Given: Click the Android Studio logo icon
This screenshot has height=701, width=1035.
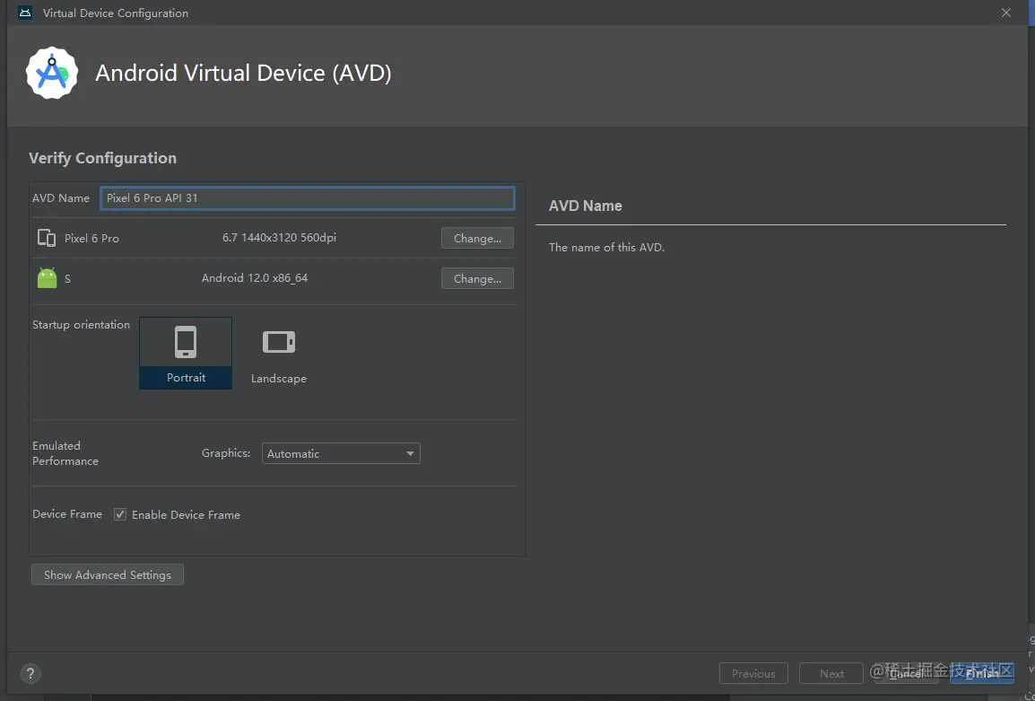Looking at the screenshot, I should pyautogui.click(x=52, y=73).
